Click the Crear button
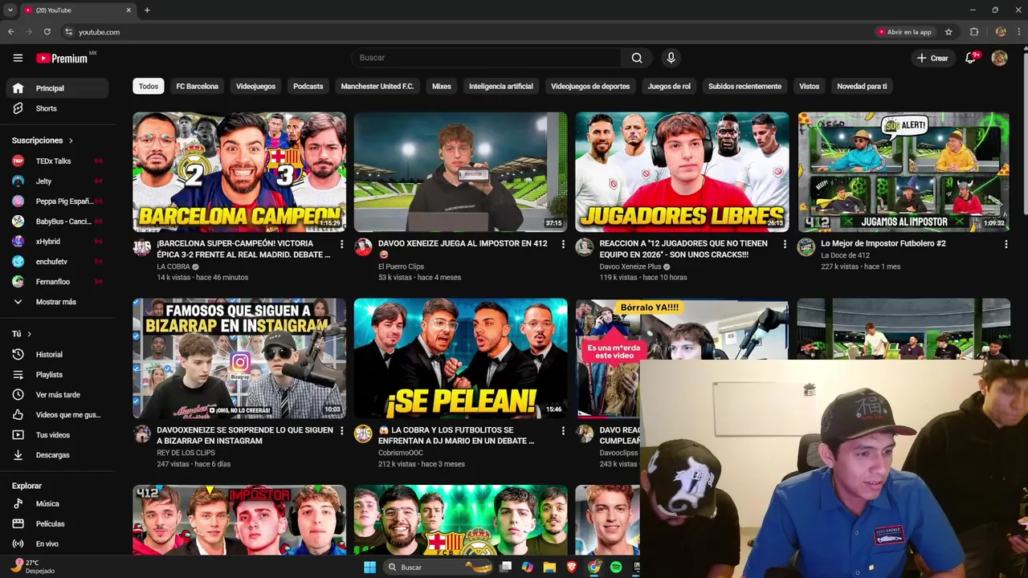Image resolution: width=1028 pixels, height=578 pixels. [x=932, y=58]
